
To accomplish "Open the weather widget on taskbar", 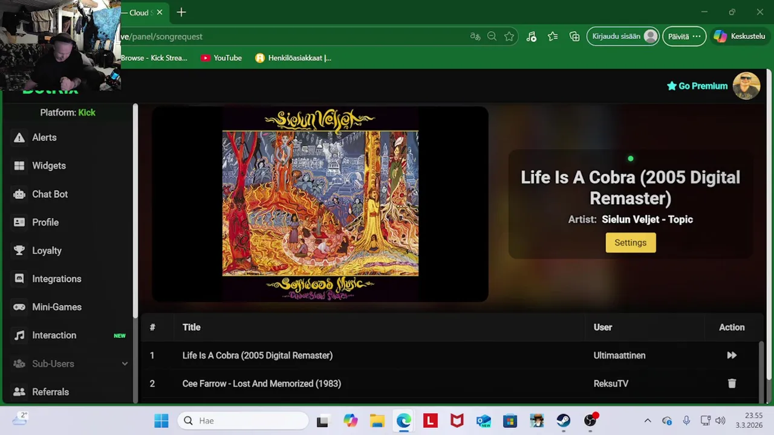I will pyautogui.click(x=19, y=418).
